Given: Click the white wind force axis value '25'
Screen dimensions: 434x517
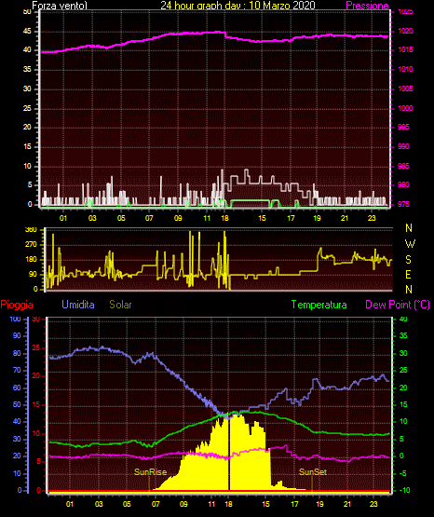Looking at the screenshot, I should pos(27,108).
